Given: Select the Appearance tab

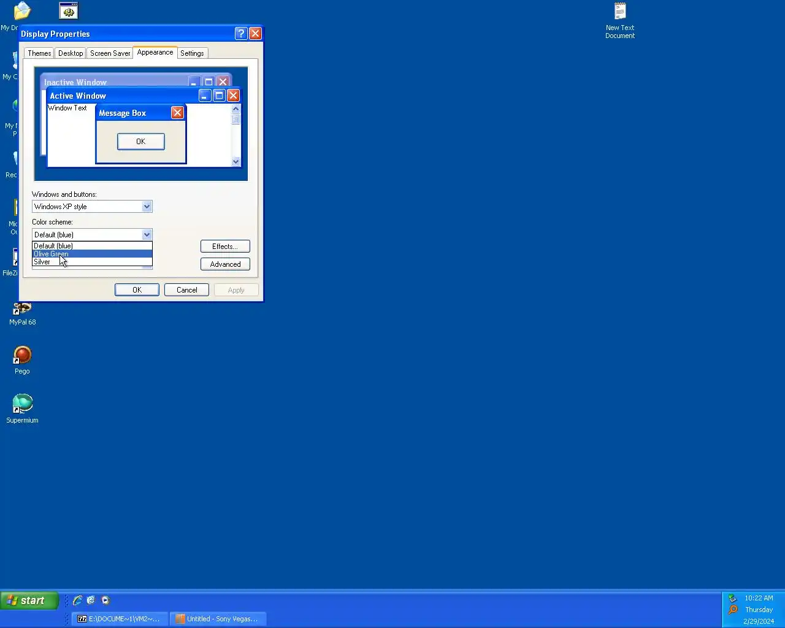Looking at the screenshot, I should [155, 52].
